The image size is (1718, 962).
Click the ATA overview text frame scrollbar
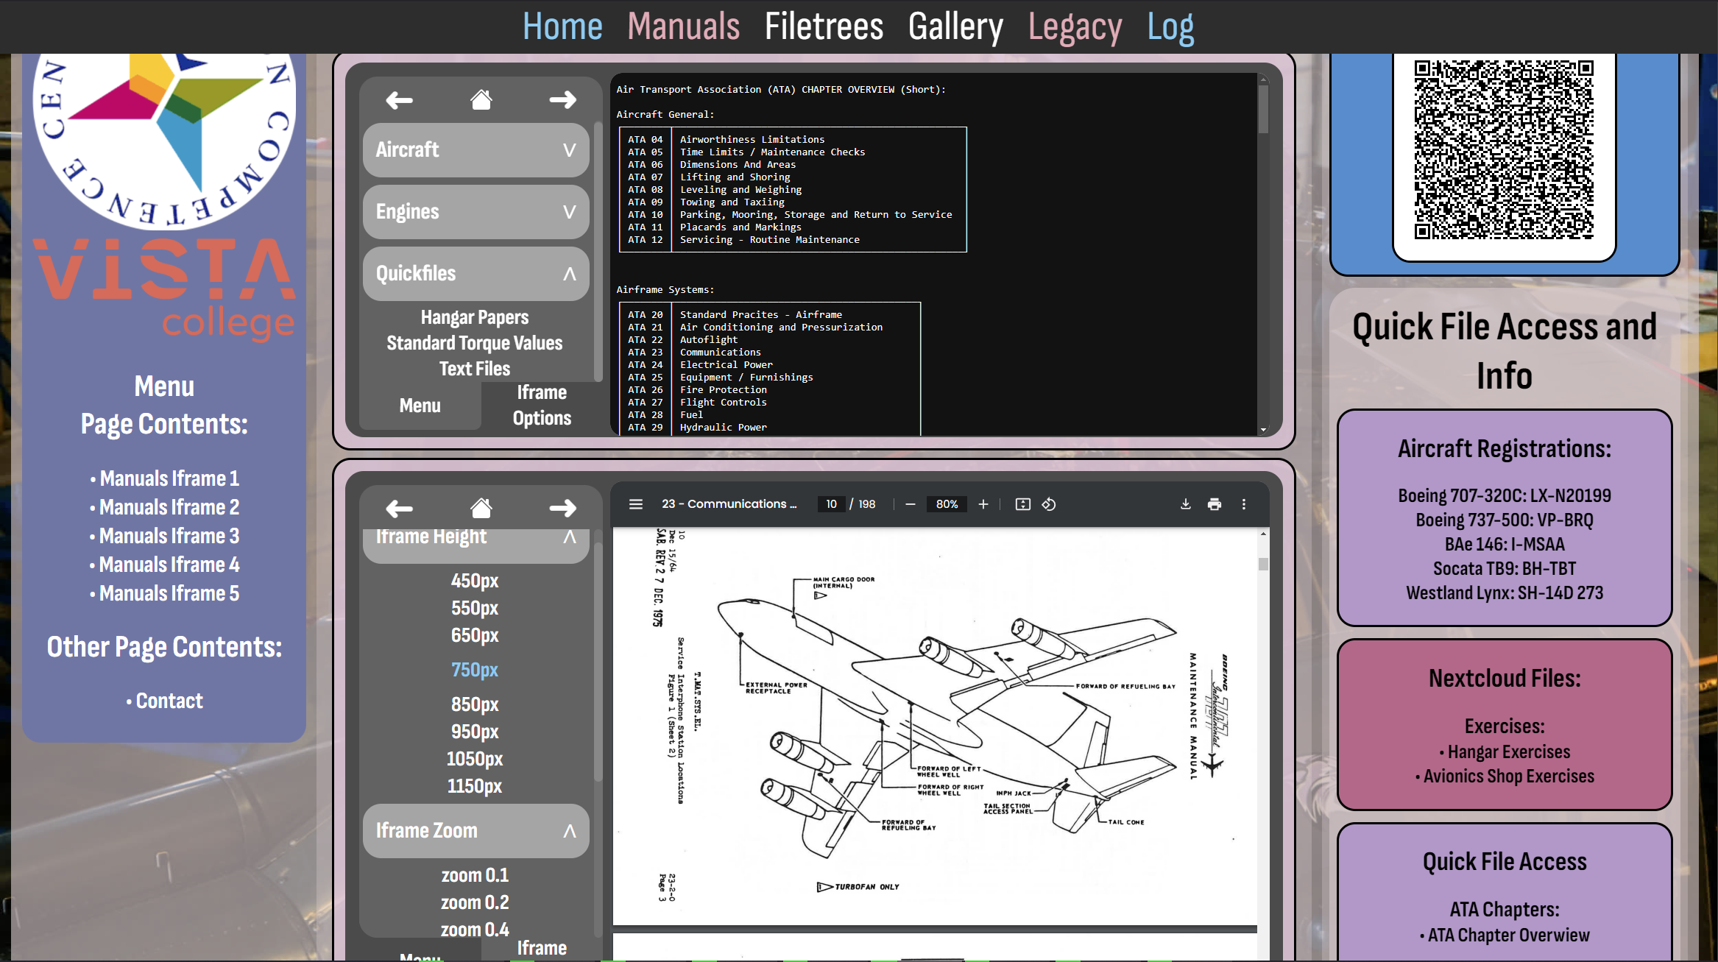point(1263,109)
